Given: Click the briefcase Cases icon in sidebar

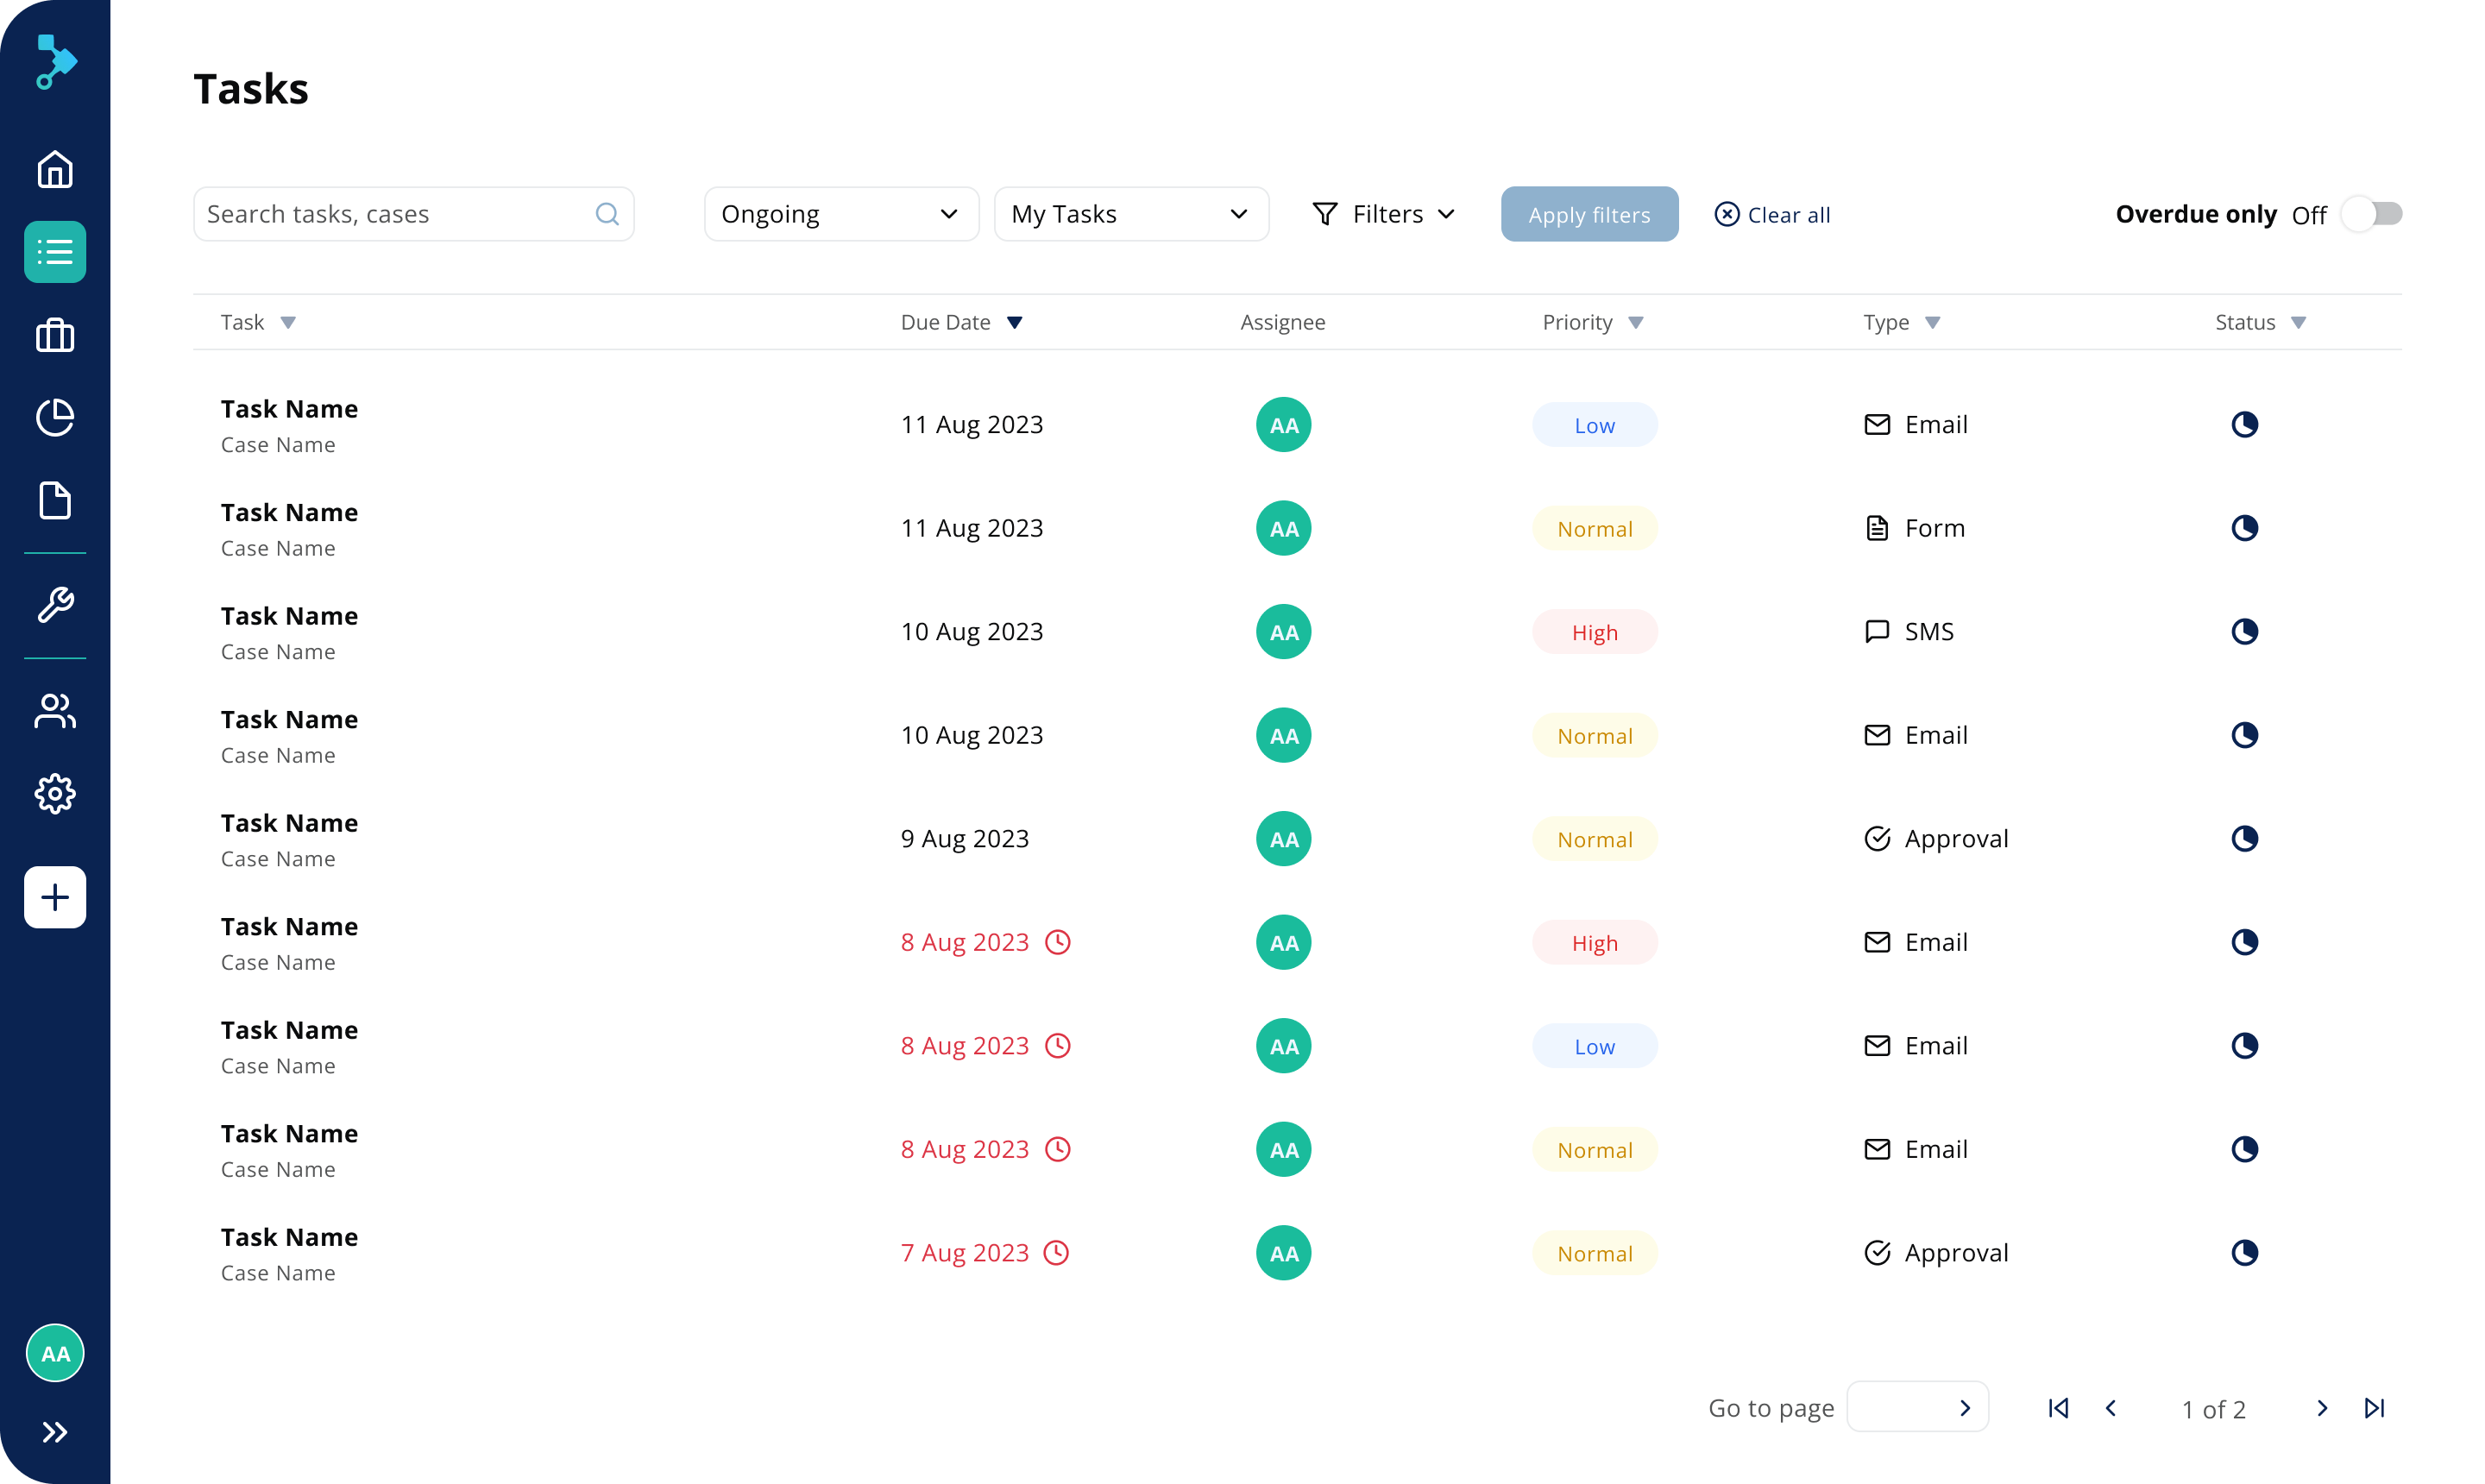Looking at the screenshot, I should tap(55, 336).
